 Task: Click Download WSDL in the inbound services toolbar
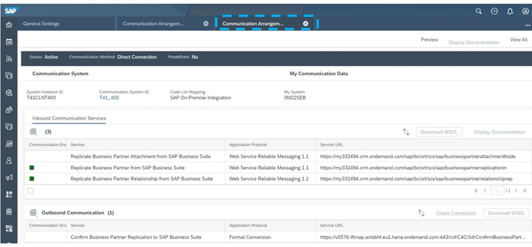click(x=439, y=132)
